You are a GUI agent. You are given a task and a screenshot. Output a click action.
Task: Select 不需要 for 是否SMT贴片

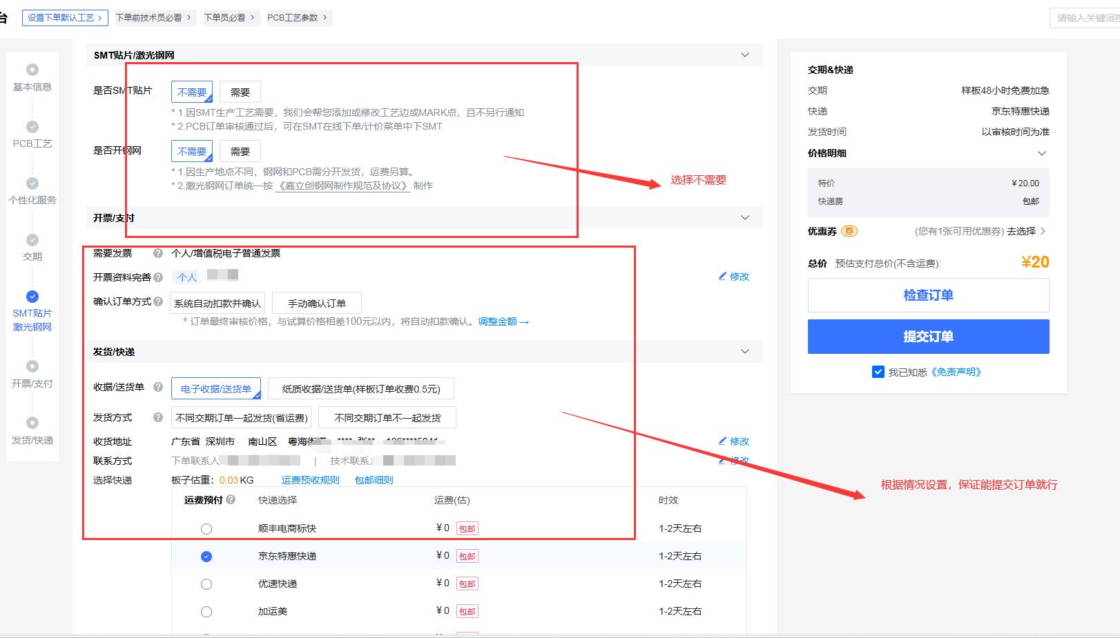[192, 92]
